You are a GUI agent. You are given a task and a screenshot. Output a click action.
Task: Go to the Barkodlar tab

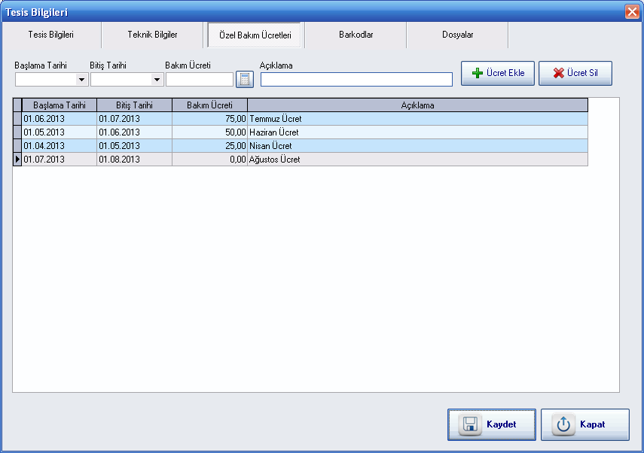coord(356,35)
